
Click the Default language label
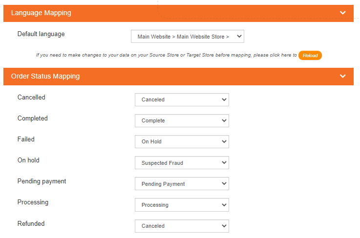click(41, 34)
